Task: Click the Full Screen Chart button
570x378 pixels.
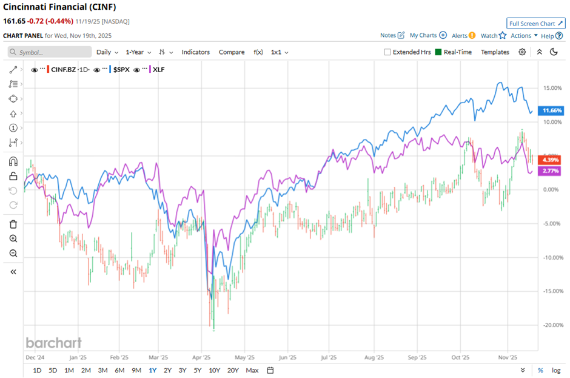Action: [x=535, y=23]
